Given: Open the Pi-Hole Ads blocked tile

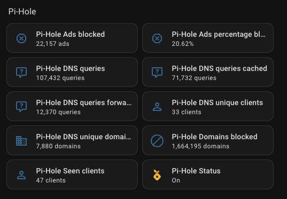Looking at the screenshot, I should click(x=72, y=38).
